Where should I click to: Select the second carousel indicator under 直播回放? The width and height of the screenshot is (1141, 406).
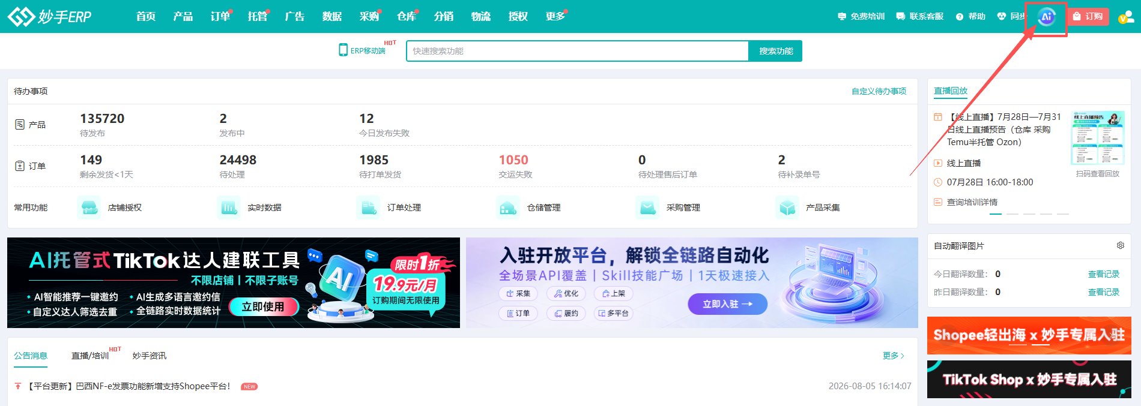pos(1012,213)
